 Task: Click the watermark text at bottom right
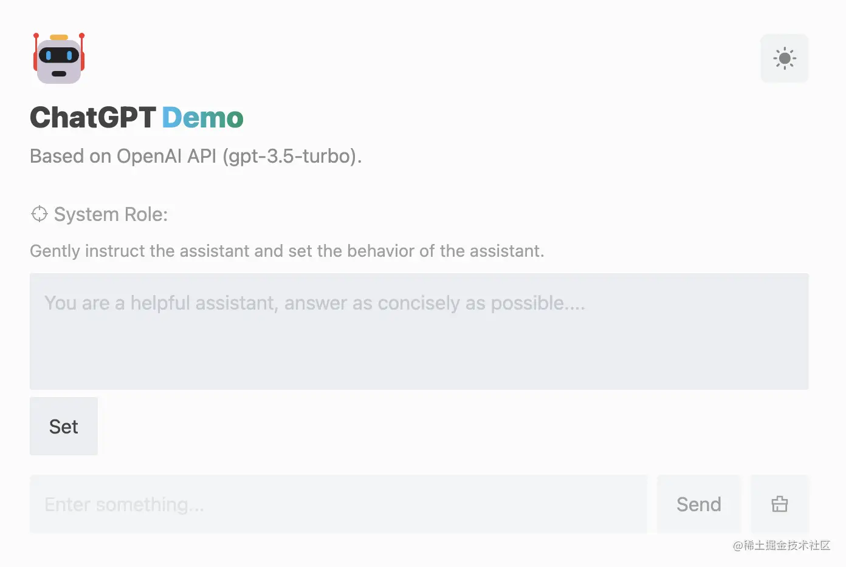(782, 545)
